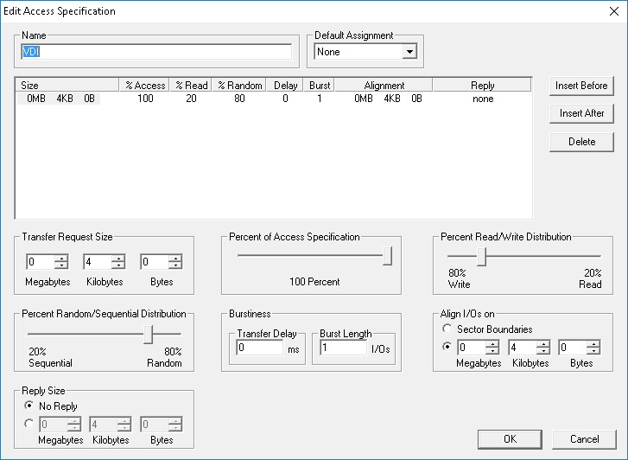The image size is (628, 460).
Task: Click the % Random column header
Action: tap(239, 86)
